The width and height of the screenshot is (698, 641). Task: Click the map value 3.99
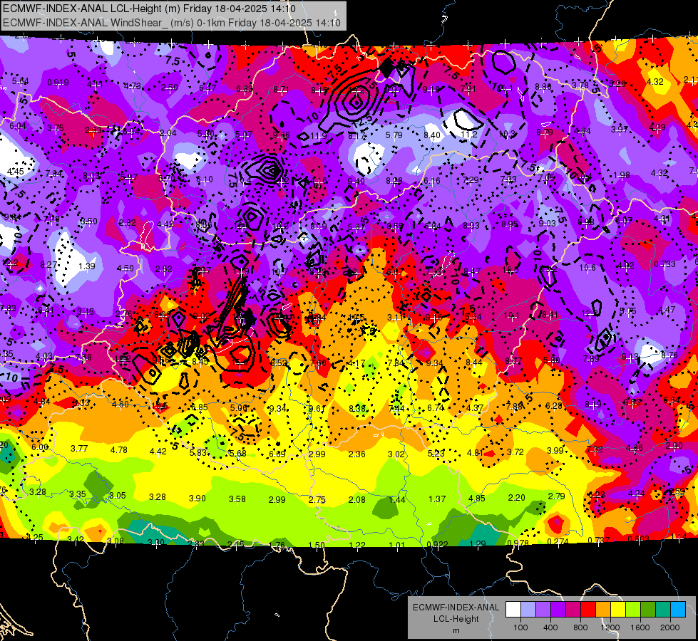555,450
